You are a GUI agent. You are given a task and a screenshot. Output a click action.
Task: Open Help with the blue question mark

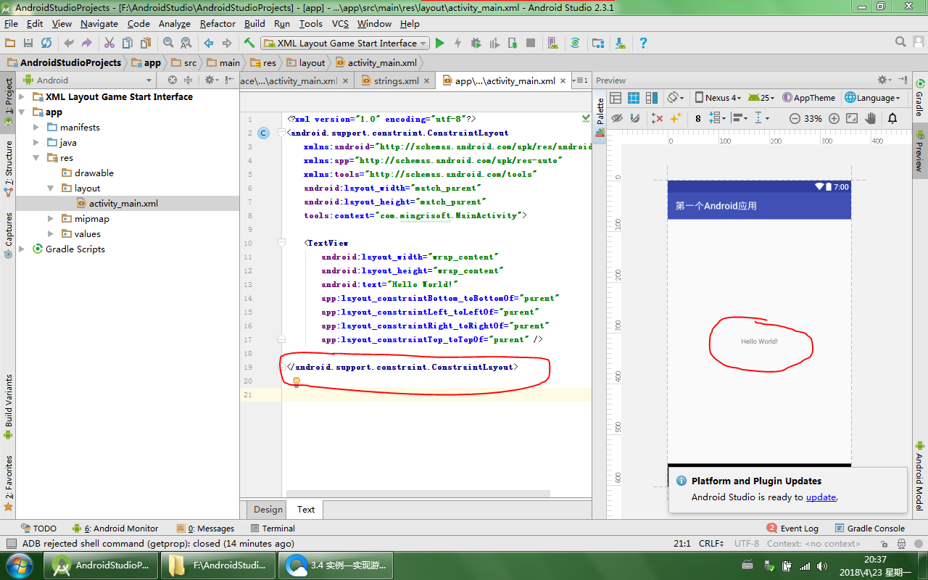coord(643,43)
